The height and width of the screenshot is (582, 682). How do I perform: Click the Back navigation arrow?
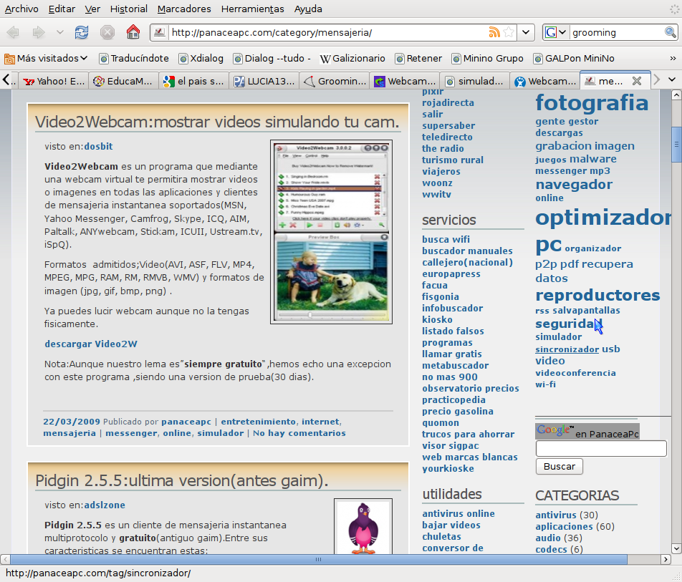click(x=13, y=32)
